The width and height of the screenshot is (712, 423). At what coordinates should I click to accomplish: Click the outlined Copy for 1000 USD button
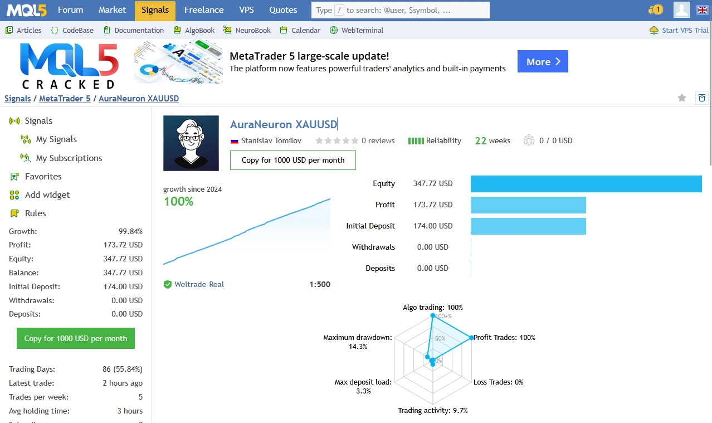tap(293, 160)
